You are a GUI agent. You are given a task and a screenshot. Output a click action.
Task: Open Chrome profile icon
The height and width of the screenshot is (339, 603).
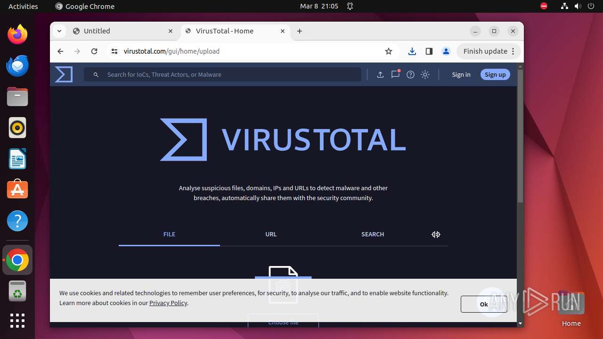[446, 51]
